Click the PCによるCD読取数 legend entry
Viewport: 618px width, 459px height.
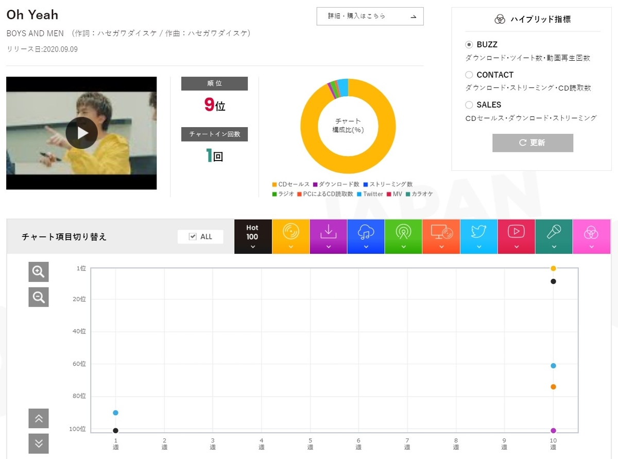[x=325, y=194]
